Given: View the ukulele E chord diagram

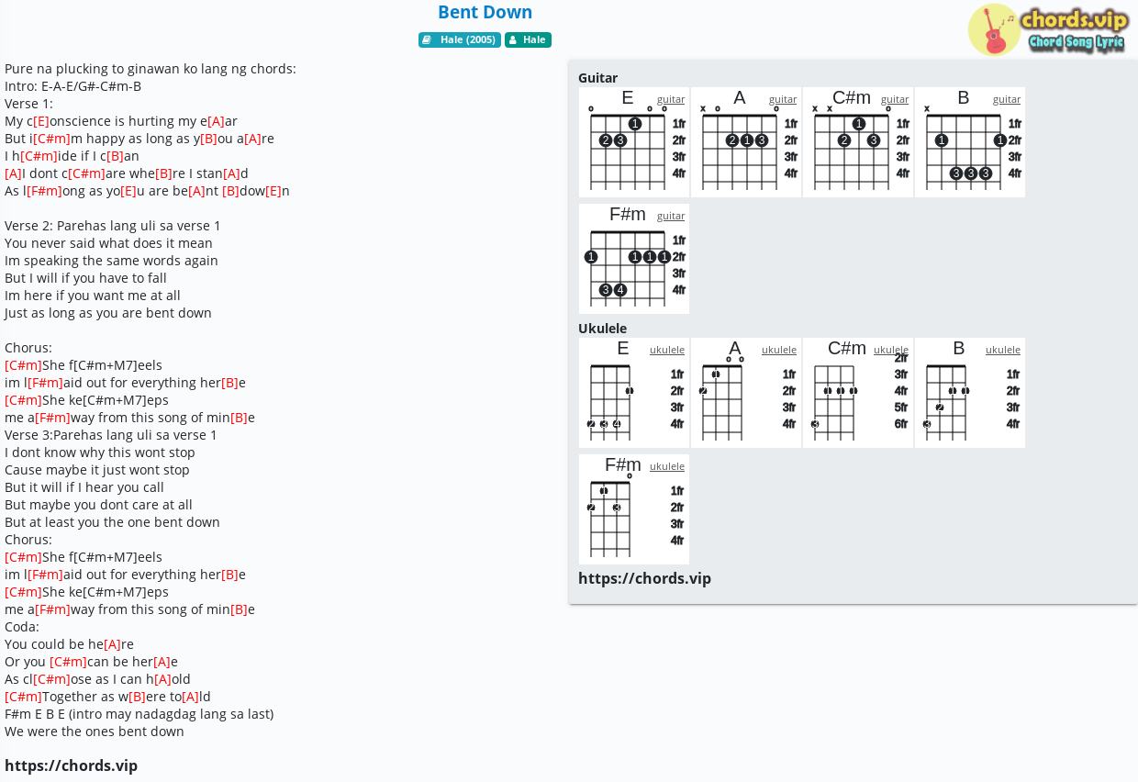Looking at the screenshot, I should click(634, 393).
